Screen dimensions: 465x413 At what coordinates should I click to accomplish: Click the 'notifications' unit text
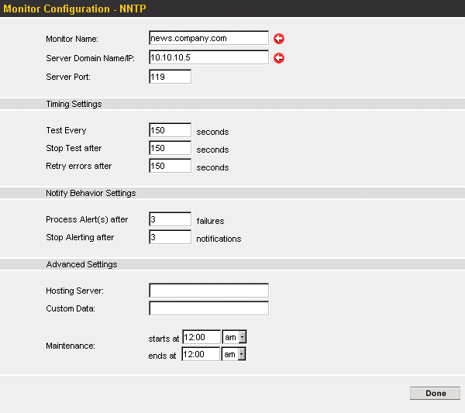pyautogui.click(x=219, y=239)
